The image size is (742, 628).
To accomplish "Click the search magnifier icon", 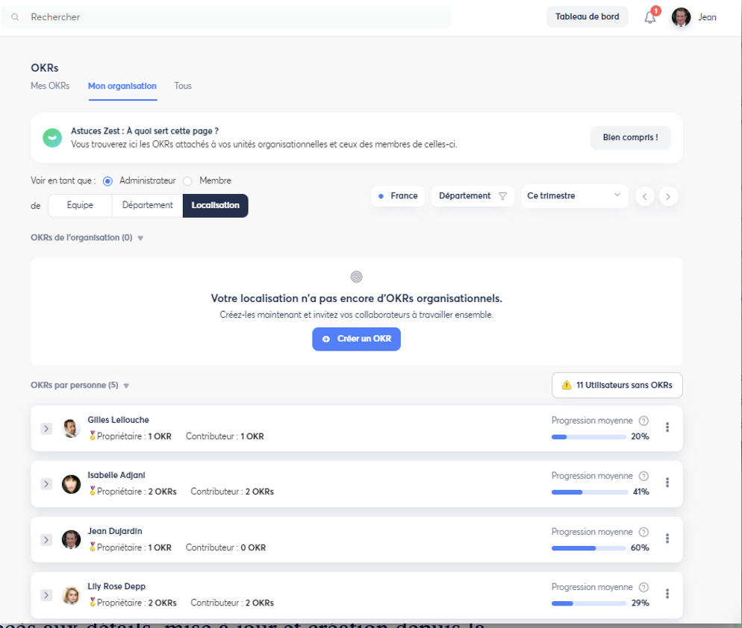I will (x=15, y=17).
